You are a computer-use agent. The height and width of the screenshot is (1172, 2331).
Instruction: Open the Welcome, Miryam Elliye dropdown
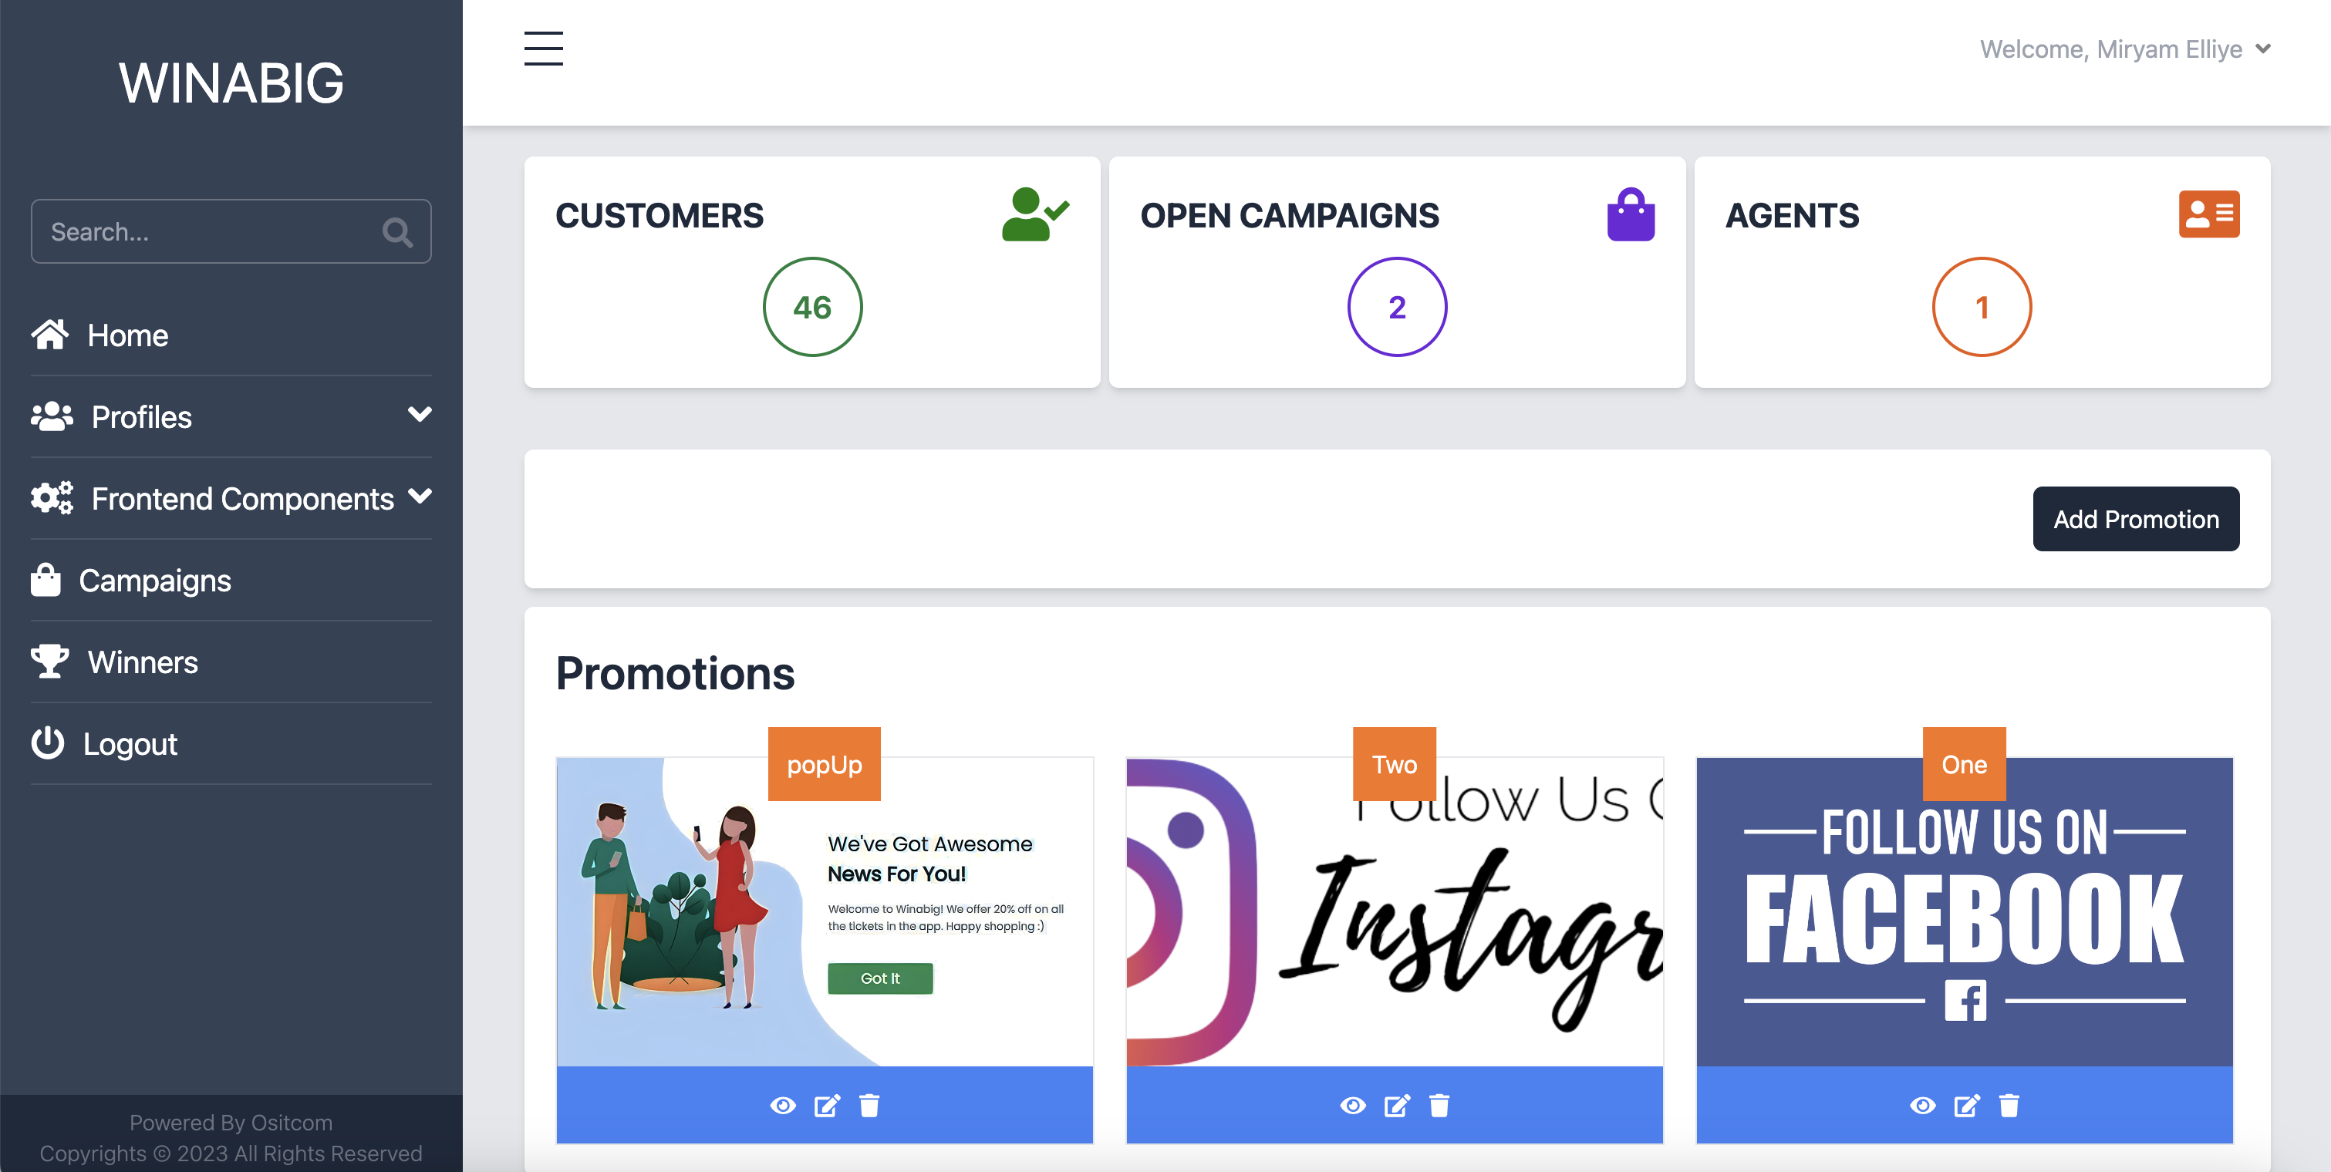coord(2125,49)
